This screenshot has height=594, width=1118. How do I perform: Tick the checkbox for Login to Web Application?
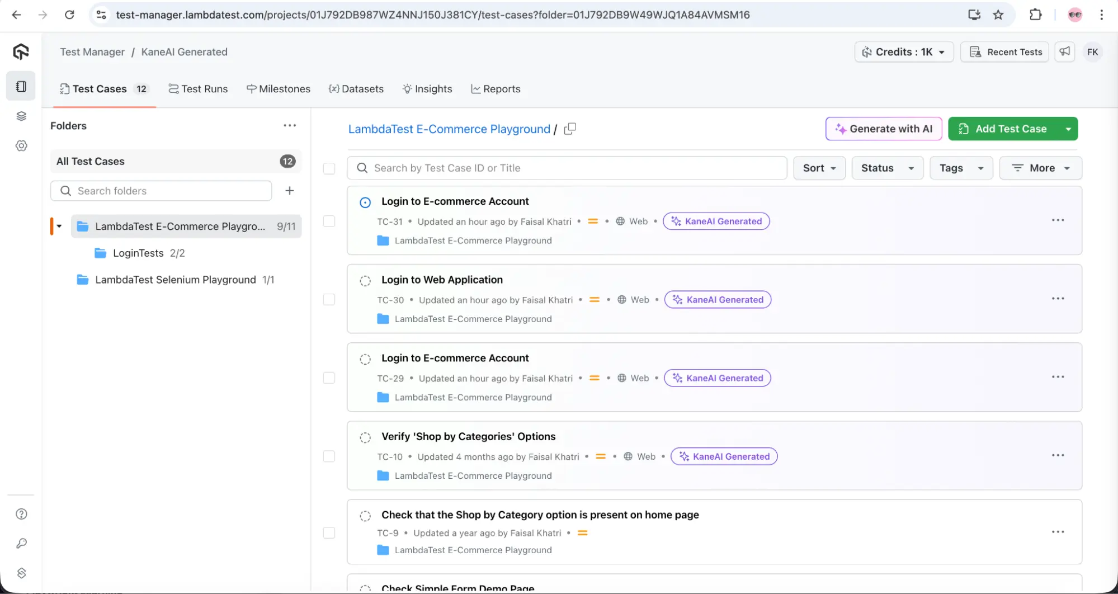pos(329,300)
